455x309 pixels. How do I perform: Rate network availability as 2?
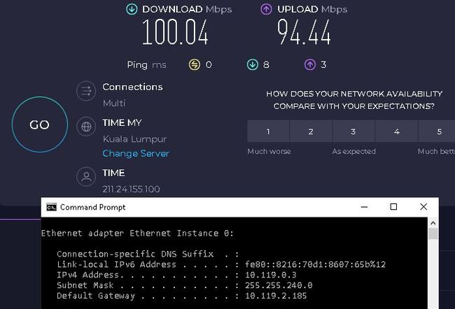[311, 131]
